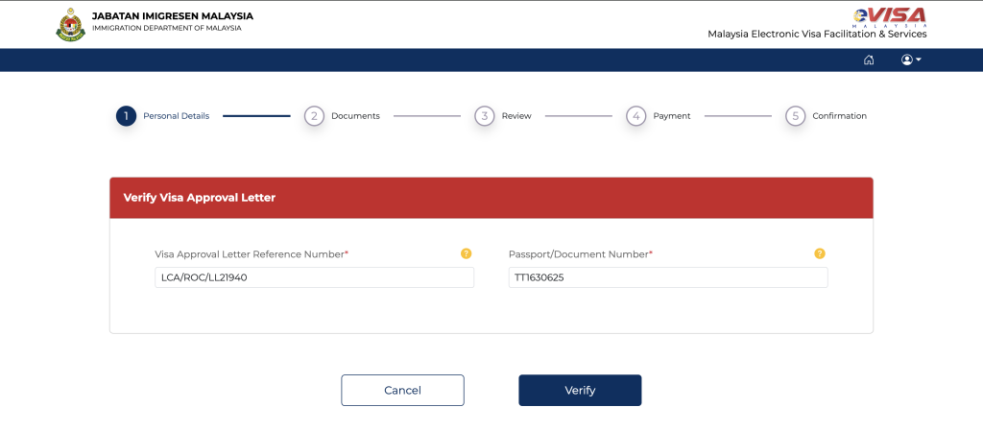Select step 5 Confirmation circle
Viewport: 983px width, 432px height.
pos(795,116)
